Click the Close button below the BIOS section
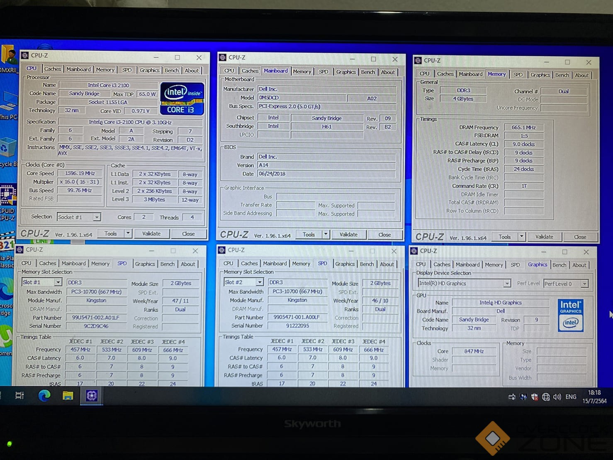The image size is (613, 460). tap(384, 235)
